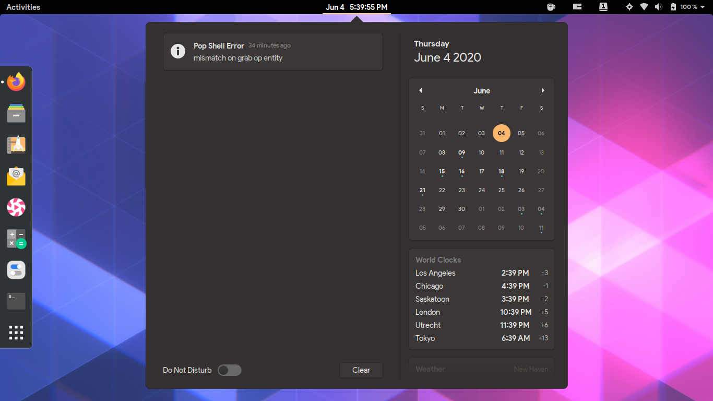Select June 30 in the calendar
Screen dimensions: 713x401
click(x=462, y=209)
